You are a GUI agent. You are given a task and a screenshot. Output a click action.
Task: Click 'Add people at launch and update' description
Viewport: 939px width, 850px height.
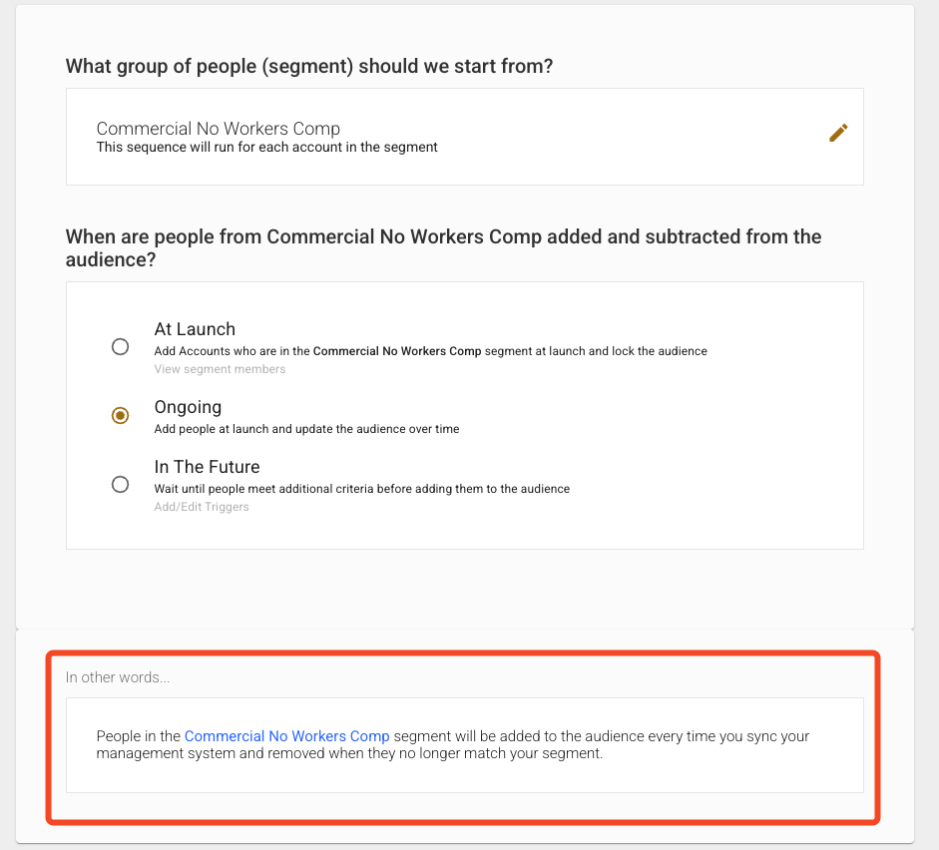click(306, 429)
